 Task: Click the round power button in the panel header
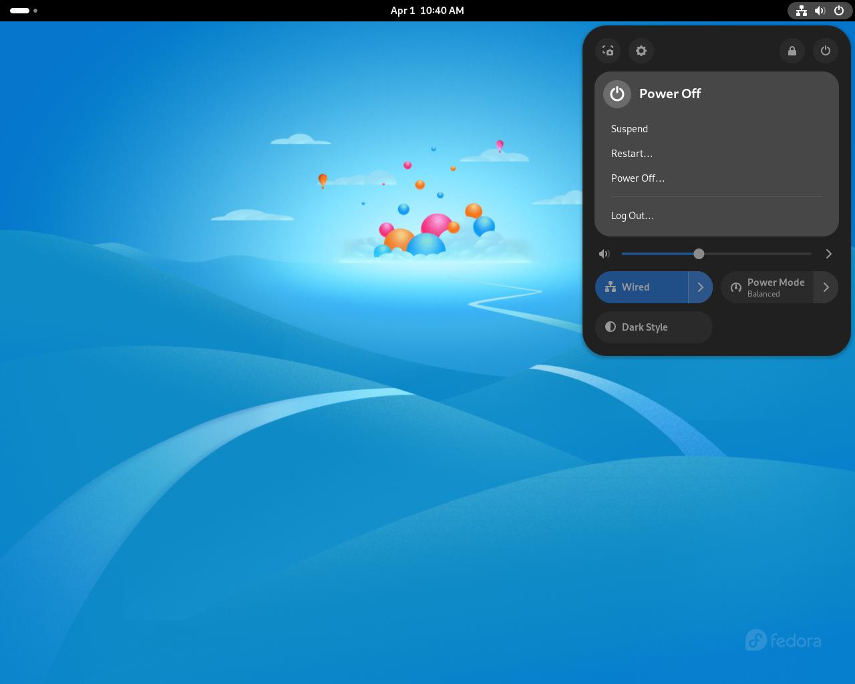coord(826,51)
